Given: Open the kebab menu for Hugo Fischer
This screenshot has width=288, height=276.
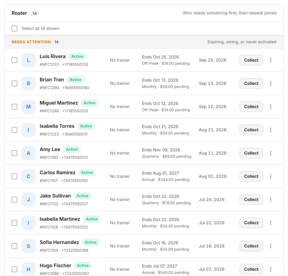Looking at the screenshot, I should pos(271,269).
